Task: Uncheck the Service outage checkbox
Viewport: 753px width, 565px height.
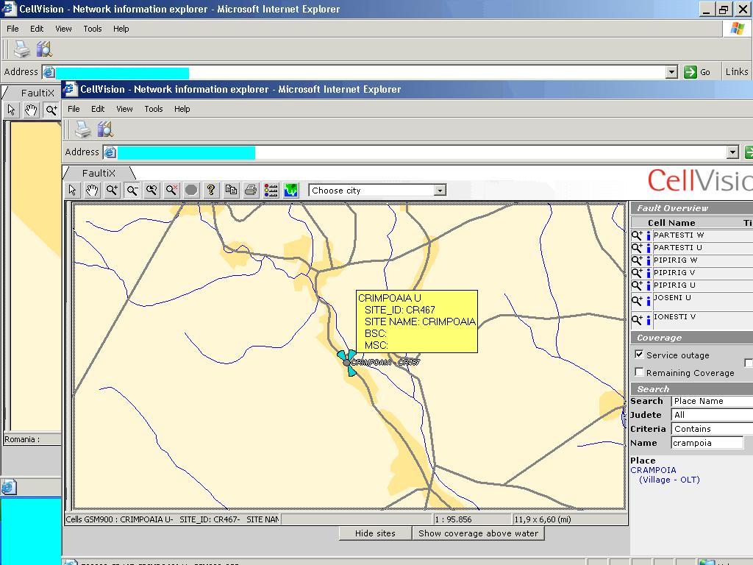Action: [x=639, y=355]
